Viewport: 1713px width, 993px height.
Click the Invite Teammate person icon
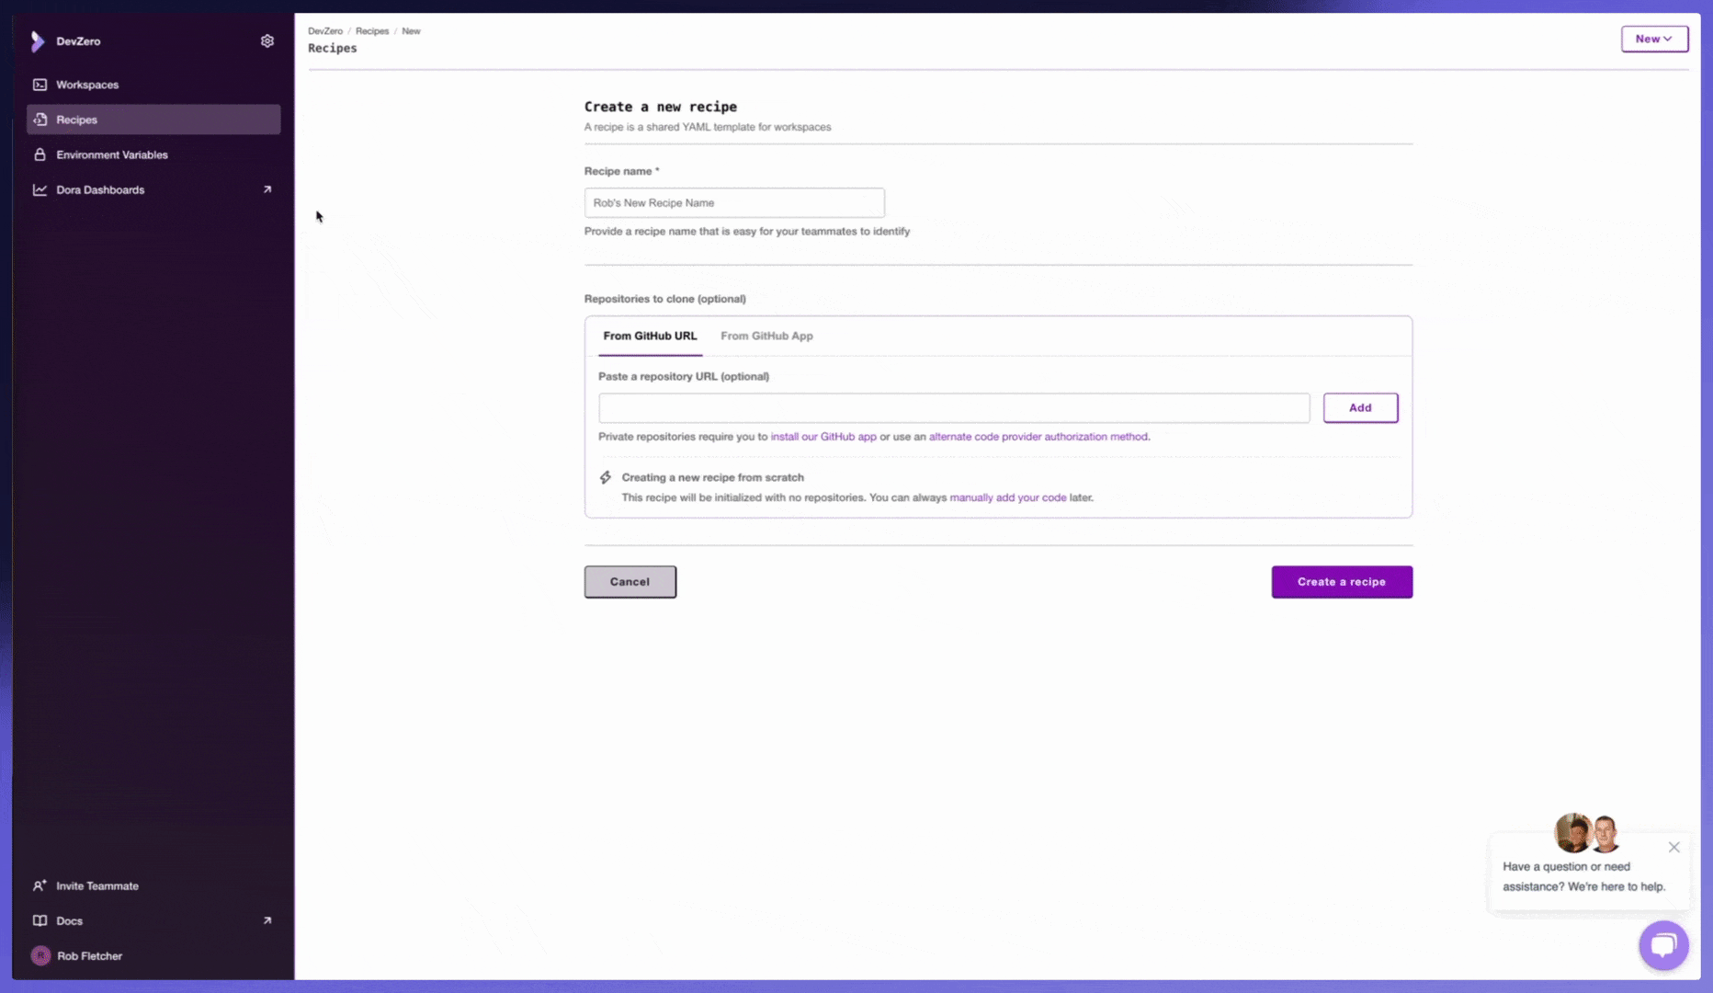coord(40,885)
